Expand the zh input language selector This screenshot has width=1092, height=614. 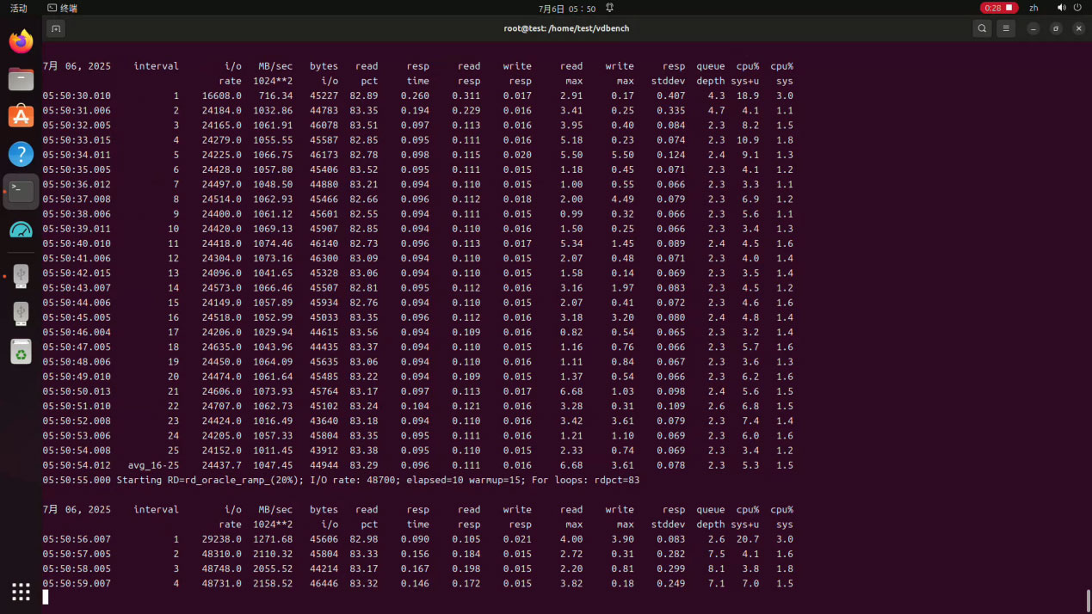[1033, 8]
